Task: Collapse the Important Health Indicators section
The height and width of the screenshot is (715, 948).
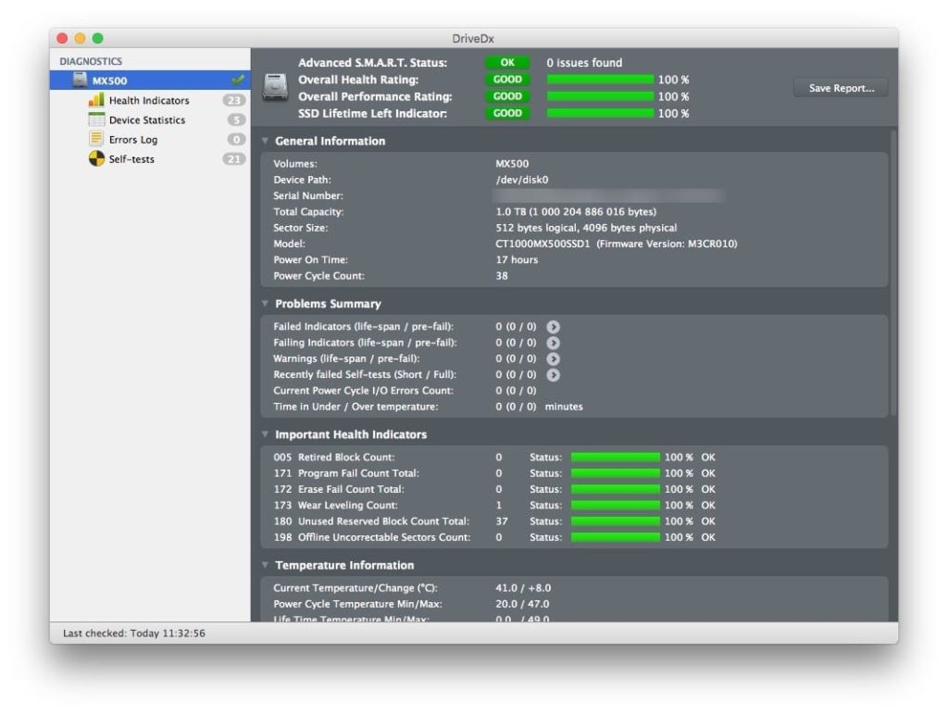Action: pos(265,433)
